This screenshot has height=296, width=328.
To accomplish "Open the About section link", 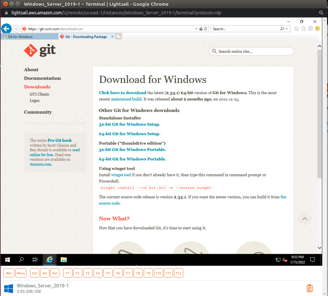I will 31,70.
